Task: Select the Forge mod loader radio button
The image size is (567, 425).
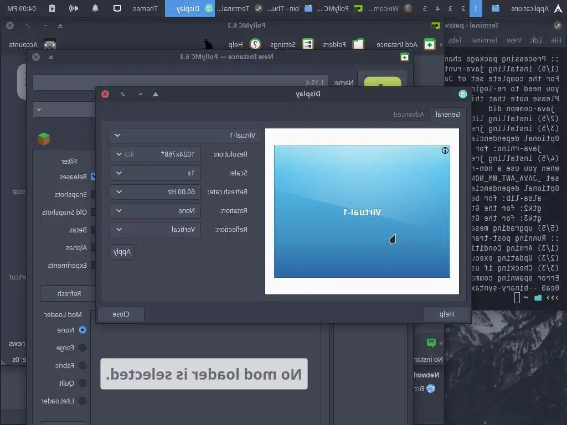Action: [x=83, y=348]
